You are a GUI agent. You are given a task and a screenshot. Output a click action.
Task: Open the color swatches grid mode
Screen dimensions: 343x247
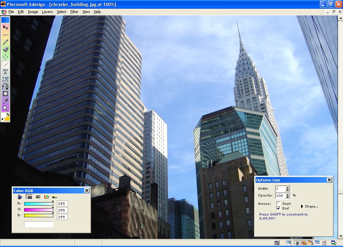(x=46, y=197)
